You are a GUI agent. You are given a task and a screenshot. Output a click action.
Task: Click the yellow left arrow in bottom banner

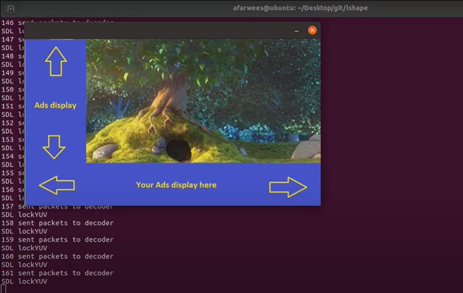[57, 185]
